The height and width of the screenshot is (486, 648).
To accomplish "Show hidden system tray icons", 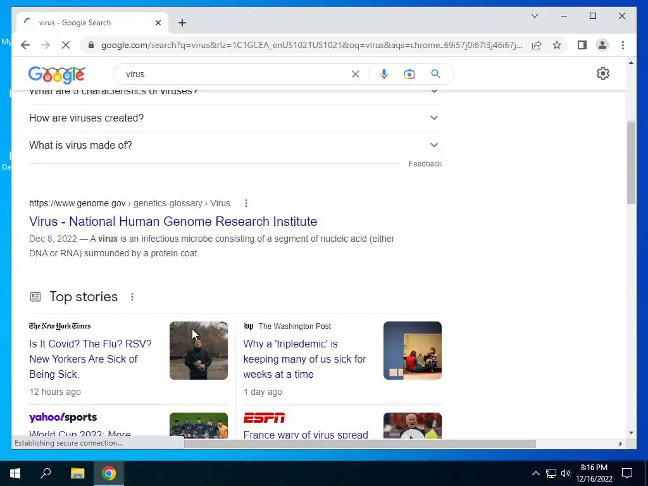I will (535, 473).
